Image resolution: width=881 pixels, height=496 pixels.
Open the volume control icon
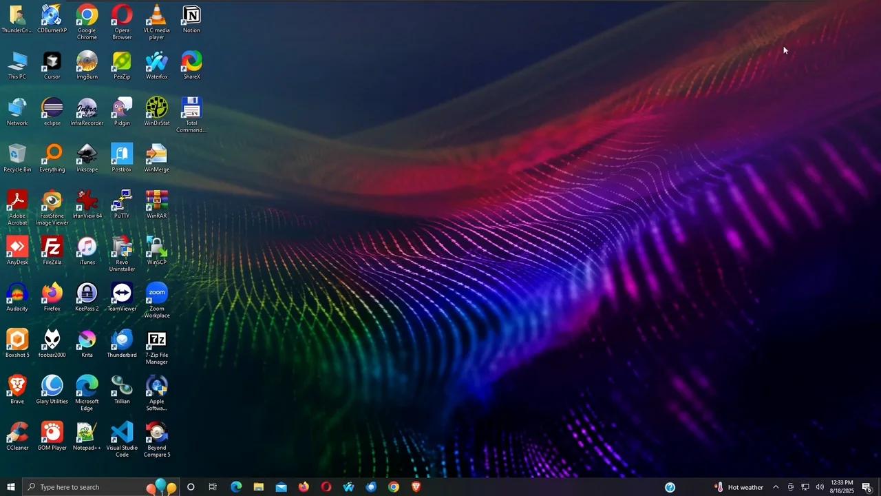click(820, 487)
